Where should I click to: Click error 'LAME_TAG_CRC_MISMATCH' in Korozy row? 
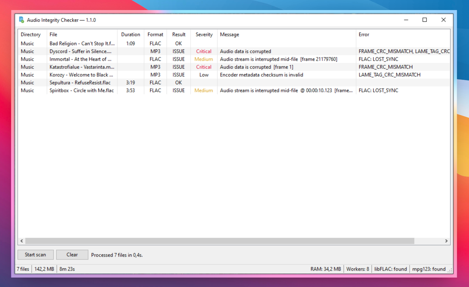click(x=389, y=75)
